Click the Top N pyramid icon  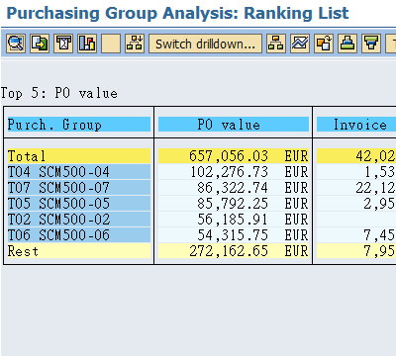point(347,44)
